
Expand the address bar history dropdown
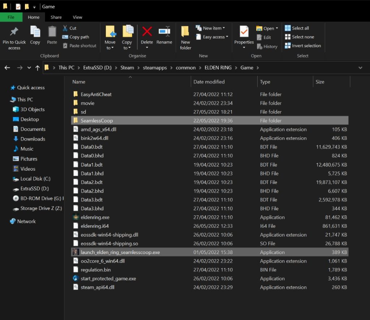360,68
